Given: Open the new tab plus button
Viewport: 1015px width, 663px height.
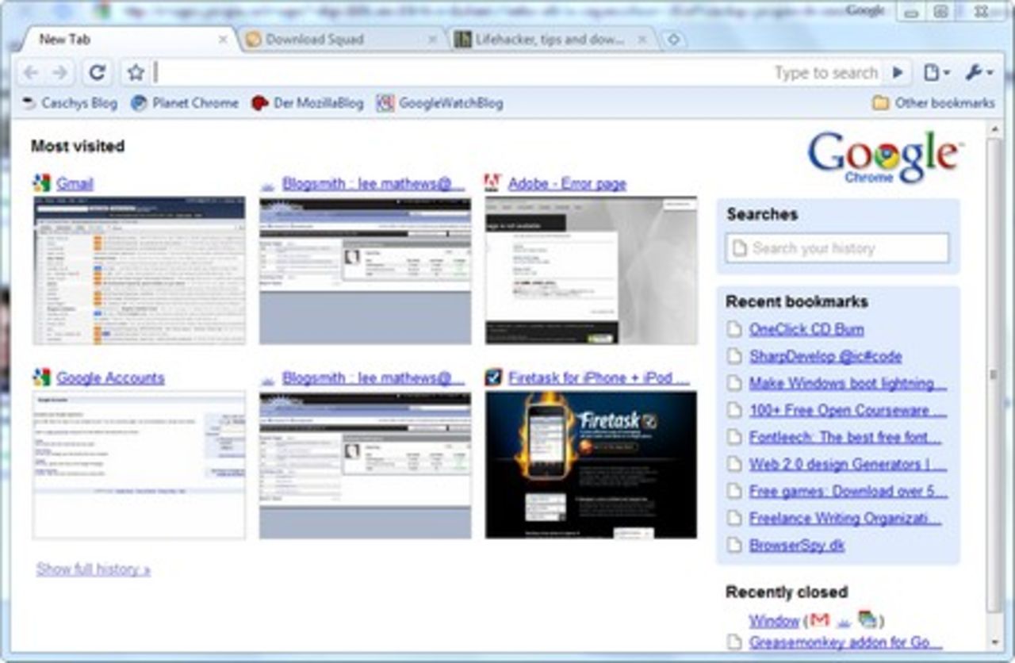Looking at the screenshot, I should point(673,39).
